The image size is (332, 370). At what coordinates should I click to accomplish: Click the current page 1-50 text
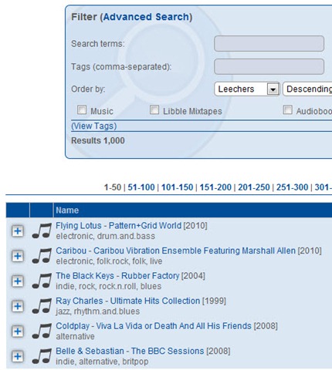[113, 187]
